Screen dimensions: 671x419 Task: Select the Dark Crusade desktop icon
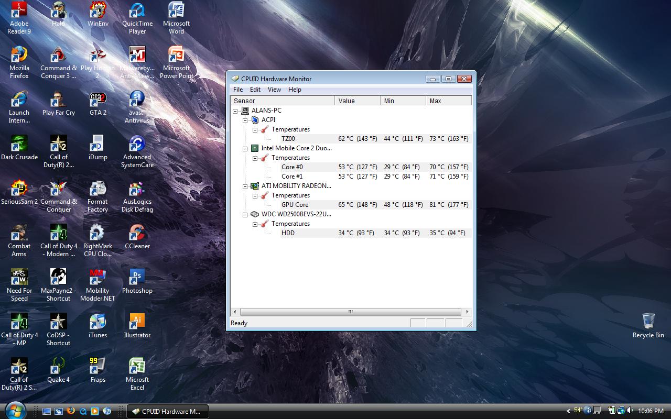pos(19,148)
